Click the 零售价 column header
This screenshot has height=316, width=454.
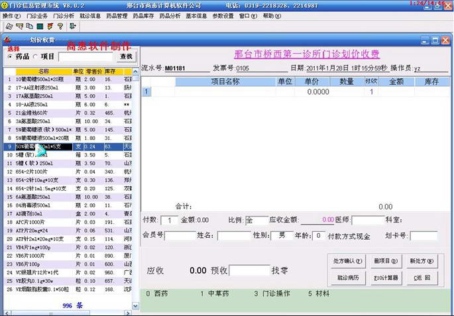(x=93, y=71)
